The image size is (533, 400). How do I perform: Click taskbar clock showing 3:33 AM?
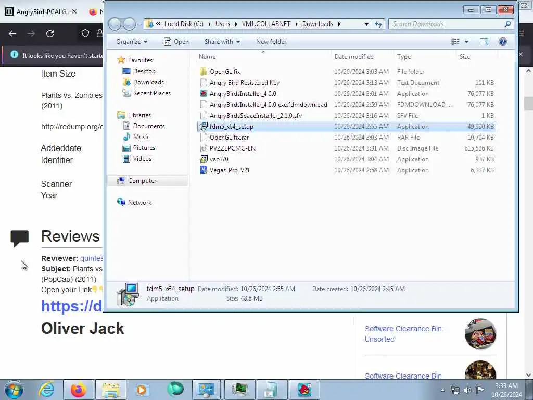506,390
